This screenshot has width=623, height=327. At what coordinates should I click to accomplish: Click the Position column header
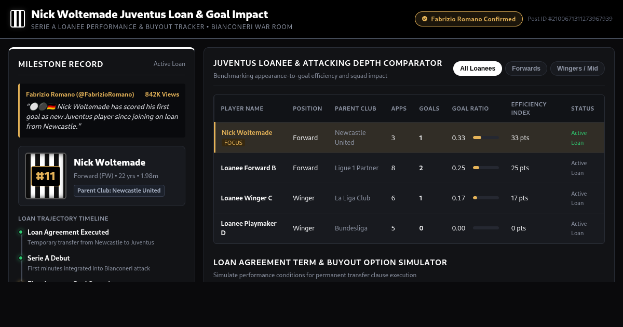[x=307, y=108]
